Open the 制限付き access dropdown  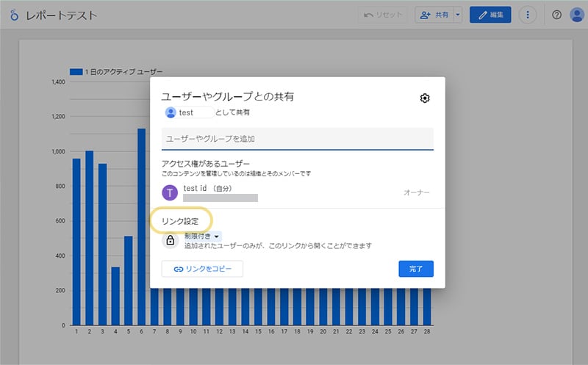click(x=201, y=236)
